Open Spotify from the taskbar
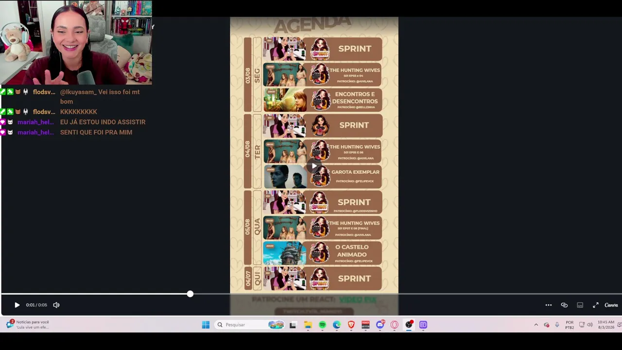 [322, 325]
